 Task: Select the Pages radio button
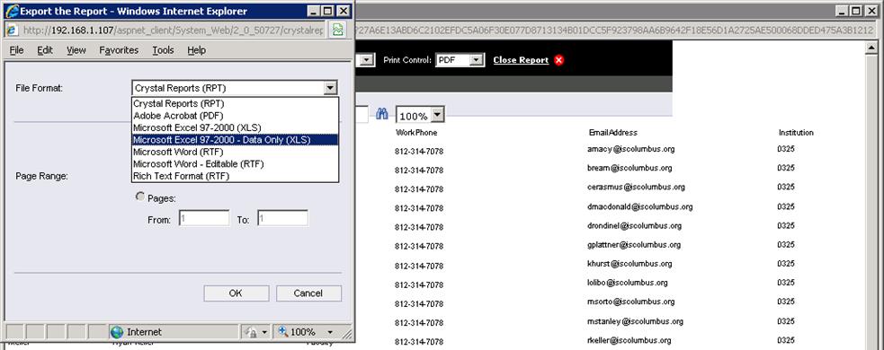click(139, 197)
